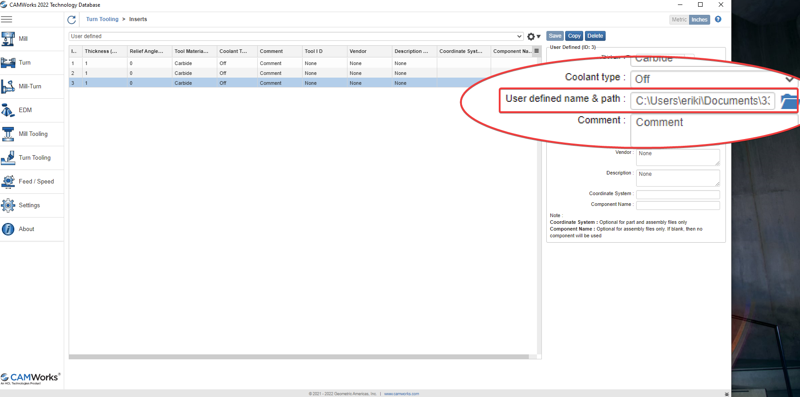Sort by Coolant Type column header
The width and height of the screenshot is (800, 397).
237,51
